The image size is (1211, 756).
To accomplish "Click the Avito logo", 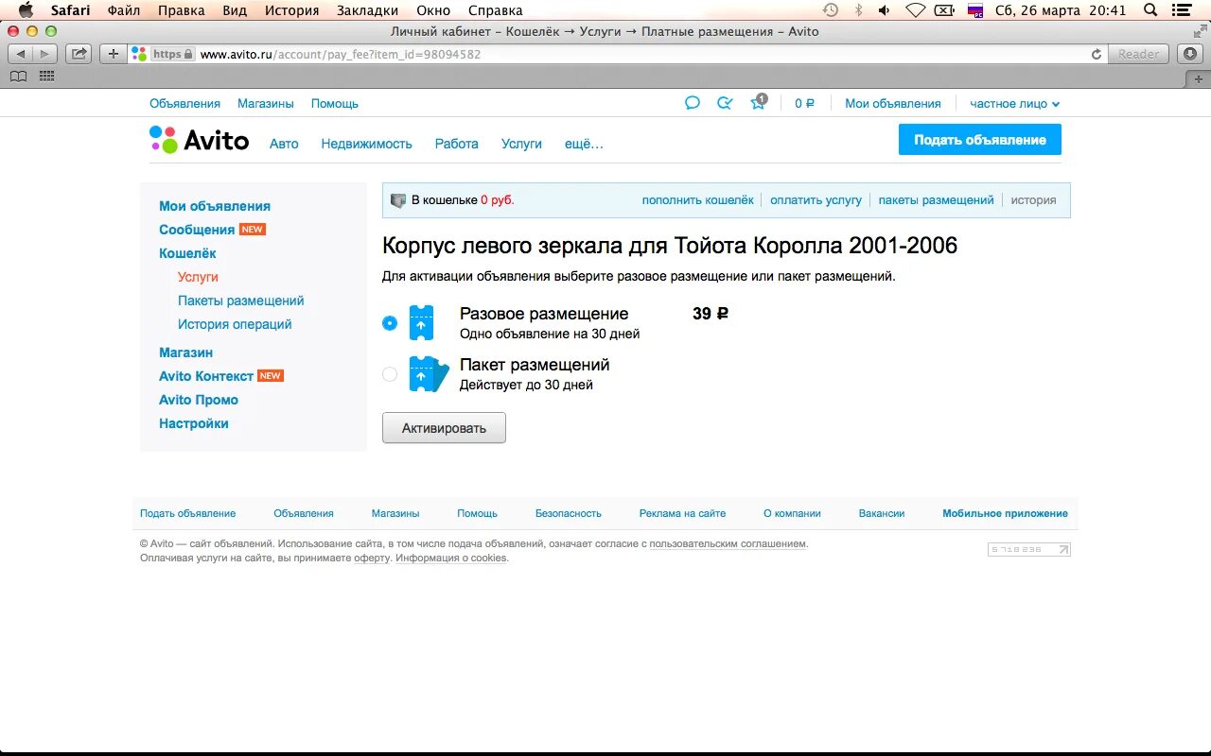I will [x=199, y=140].
